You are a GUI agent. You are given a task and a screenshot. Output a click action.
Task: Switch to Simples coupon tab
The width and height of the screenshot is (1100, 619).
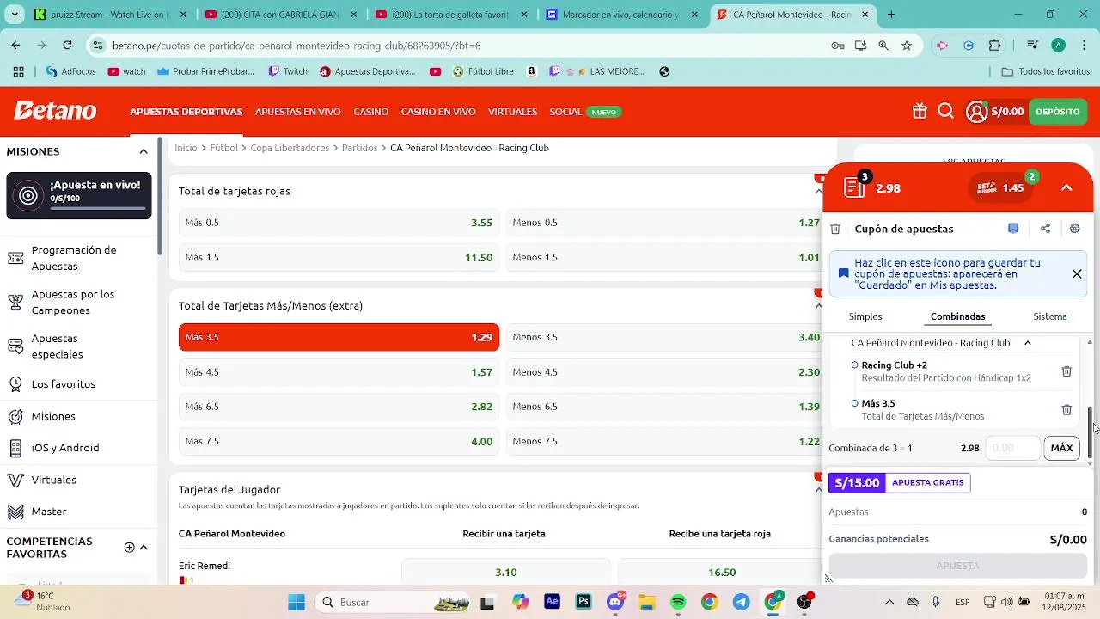[865, 316]
